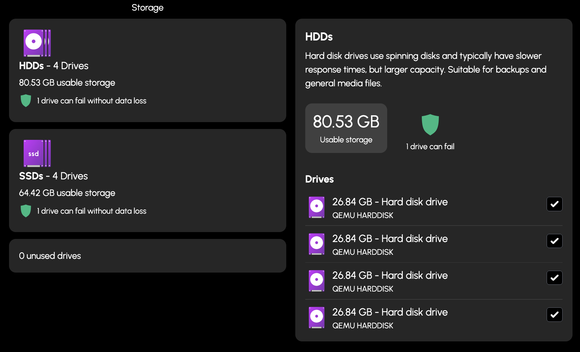The height and width of the screenshot is (352, 580).
Task: Uncheck the first QEMU HARDDISK checkbox
Action: click(554, 204)
